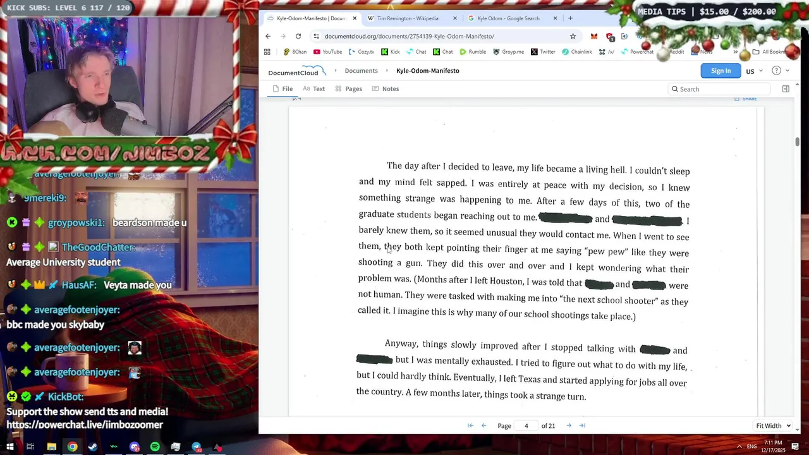Open the Documents breadcrumb link
The image size is (809, 455).
[x=361, y=71]
